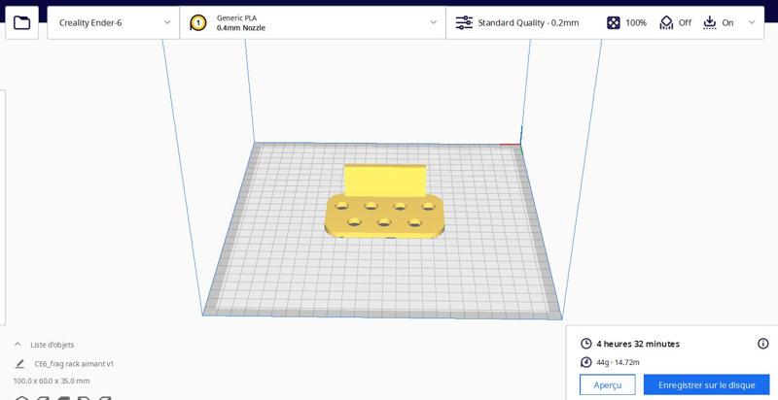Open the Aperçu preview
778x400 pixels.
607,385
